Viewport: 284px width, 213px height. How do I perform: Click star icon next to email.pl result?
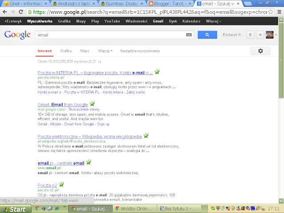pyautogui.click(x=88, y=162)
